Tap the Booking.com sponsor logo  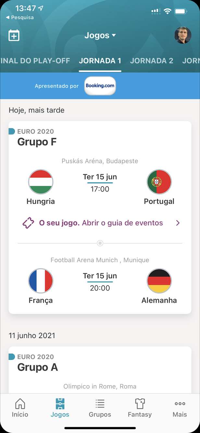[100, 86]
